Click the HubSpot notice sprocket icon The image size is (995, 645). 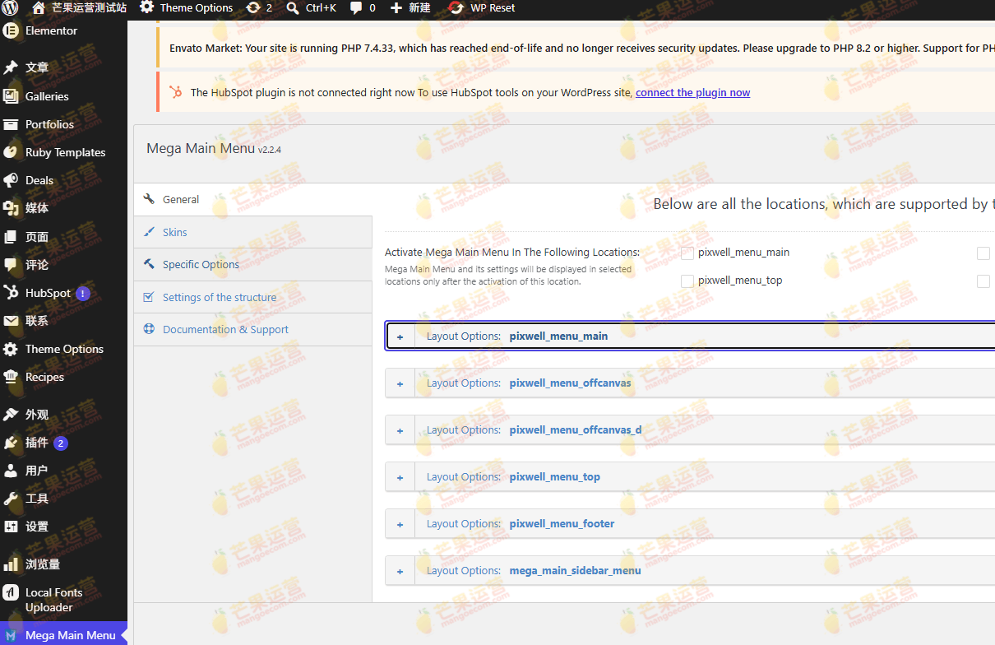[176, 92]
